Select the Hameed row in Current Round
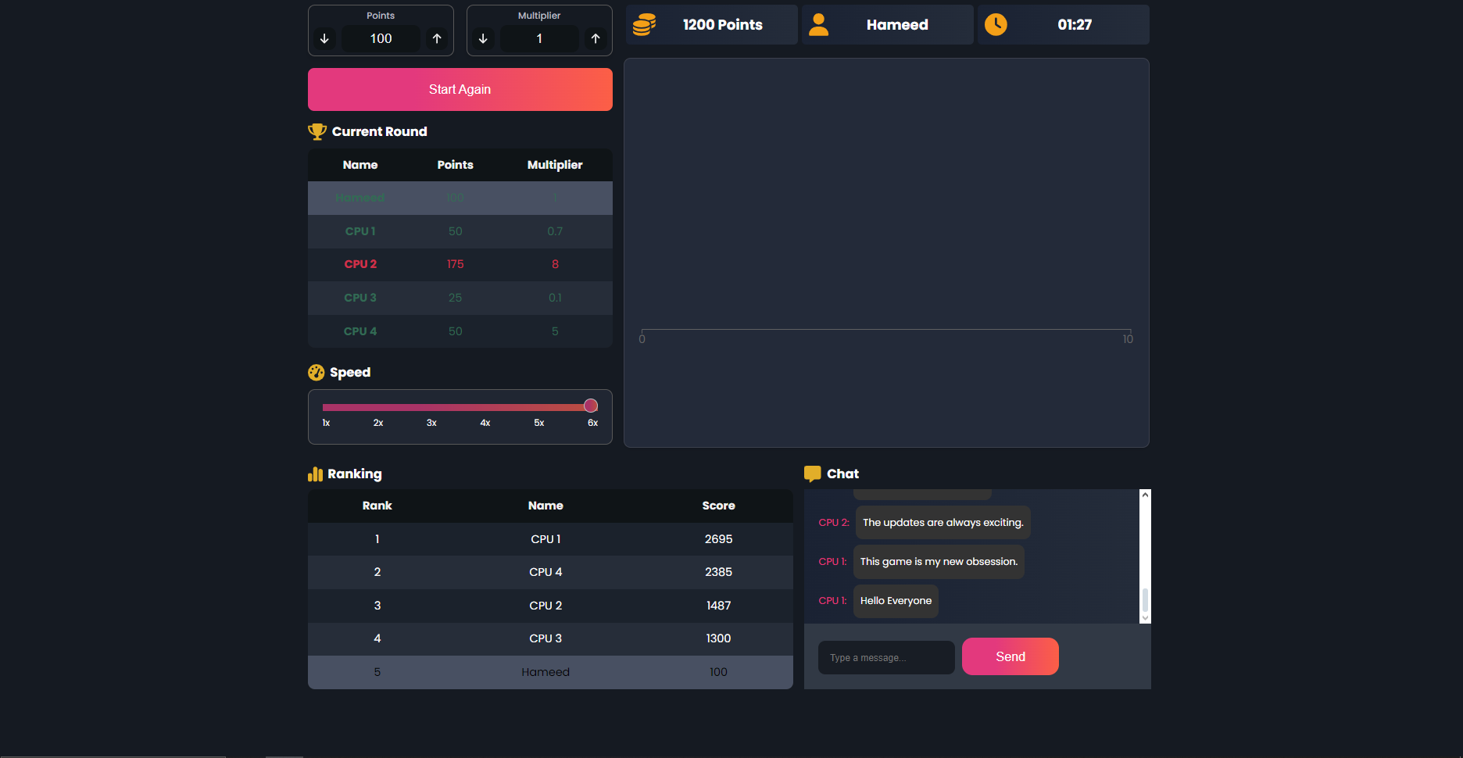Viewport: 1463px width, 758px height. click(x=460, y=198)
